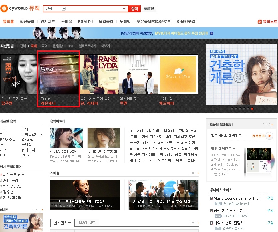The width and height of the screenshot is (278, 232).
Task: Select the 랩/힙합 album tab
Action: point(57,46)
